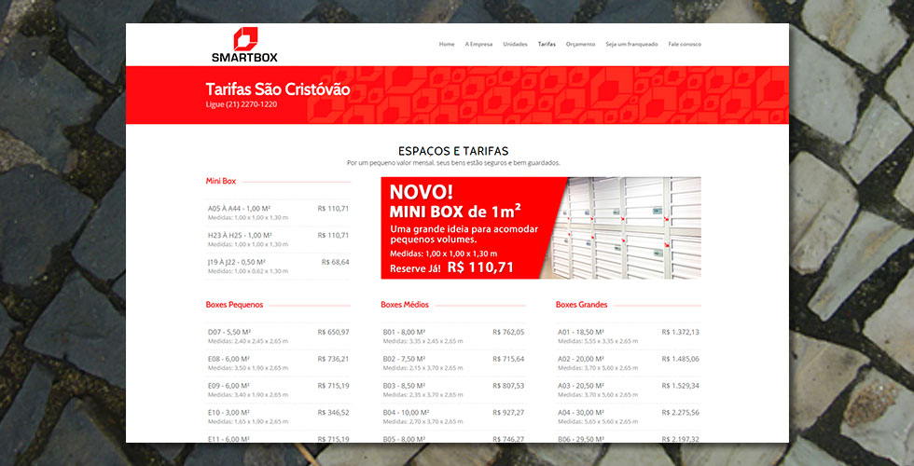
Task: Select Unidades in the navigation bar
Action: [515, 44]
